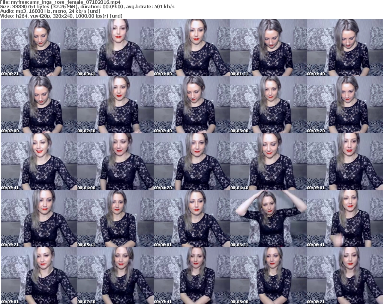Pick the frame at 00:07:41
The width and height of the screenshot is (384, 304).
[x=192, y=276]
